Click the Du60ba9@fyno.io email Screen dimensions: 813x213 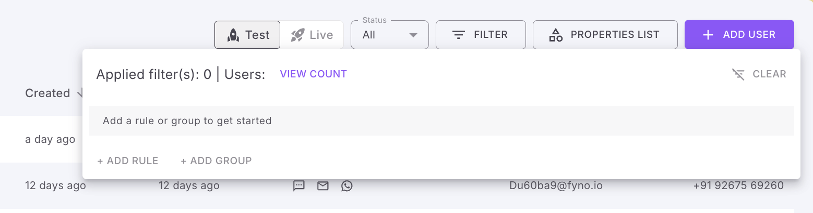(556, 185)
